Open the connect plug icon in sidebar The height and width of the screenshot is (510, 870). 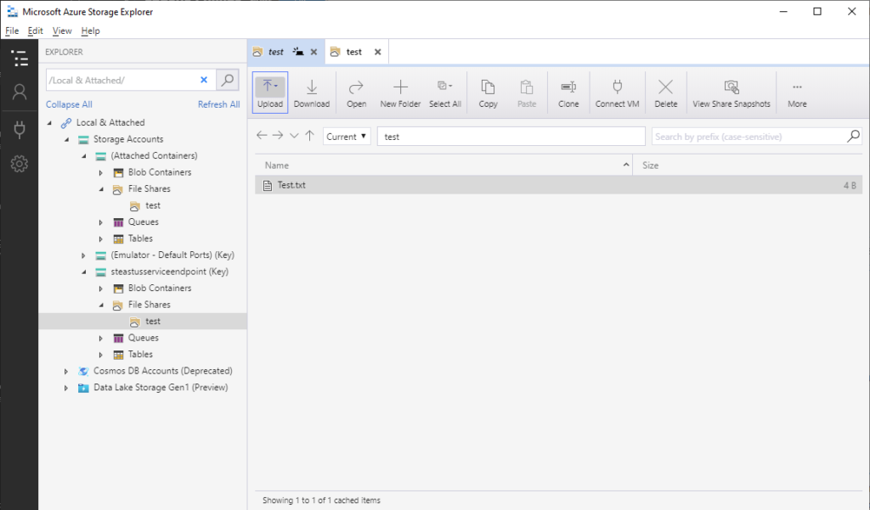[x=19, y=128]
